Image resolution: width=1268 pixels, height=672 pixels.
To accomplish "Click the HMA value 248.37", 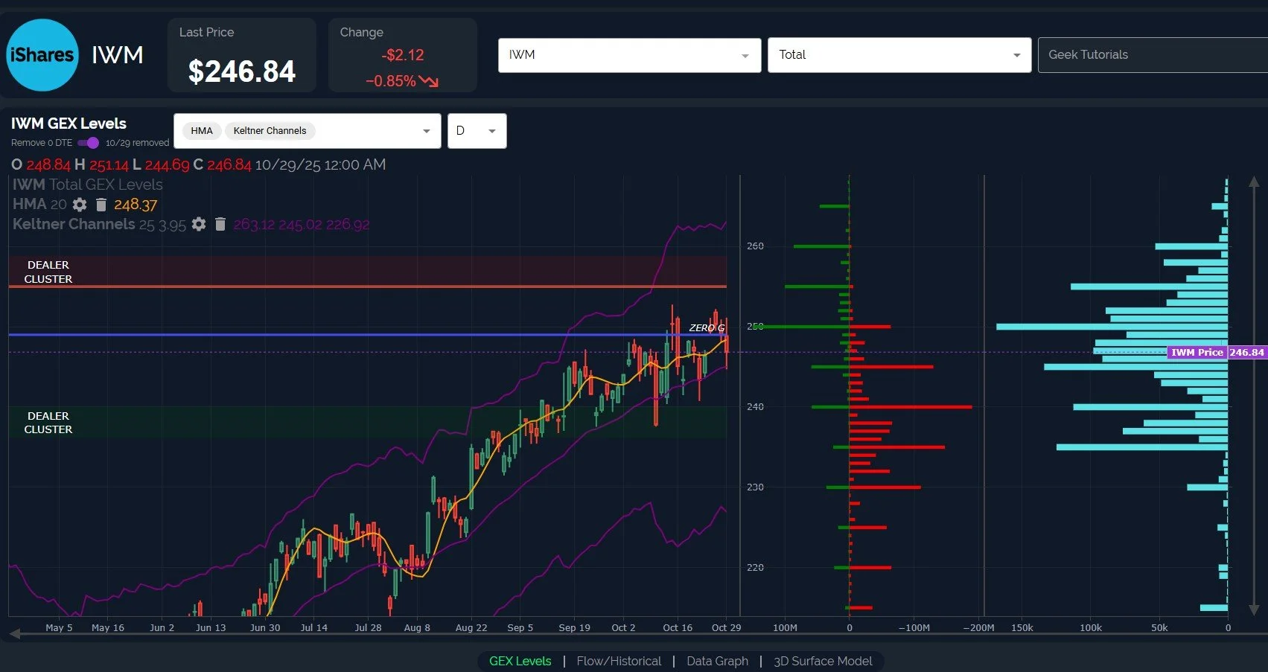I will click(136, 205).
